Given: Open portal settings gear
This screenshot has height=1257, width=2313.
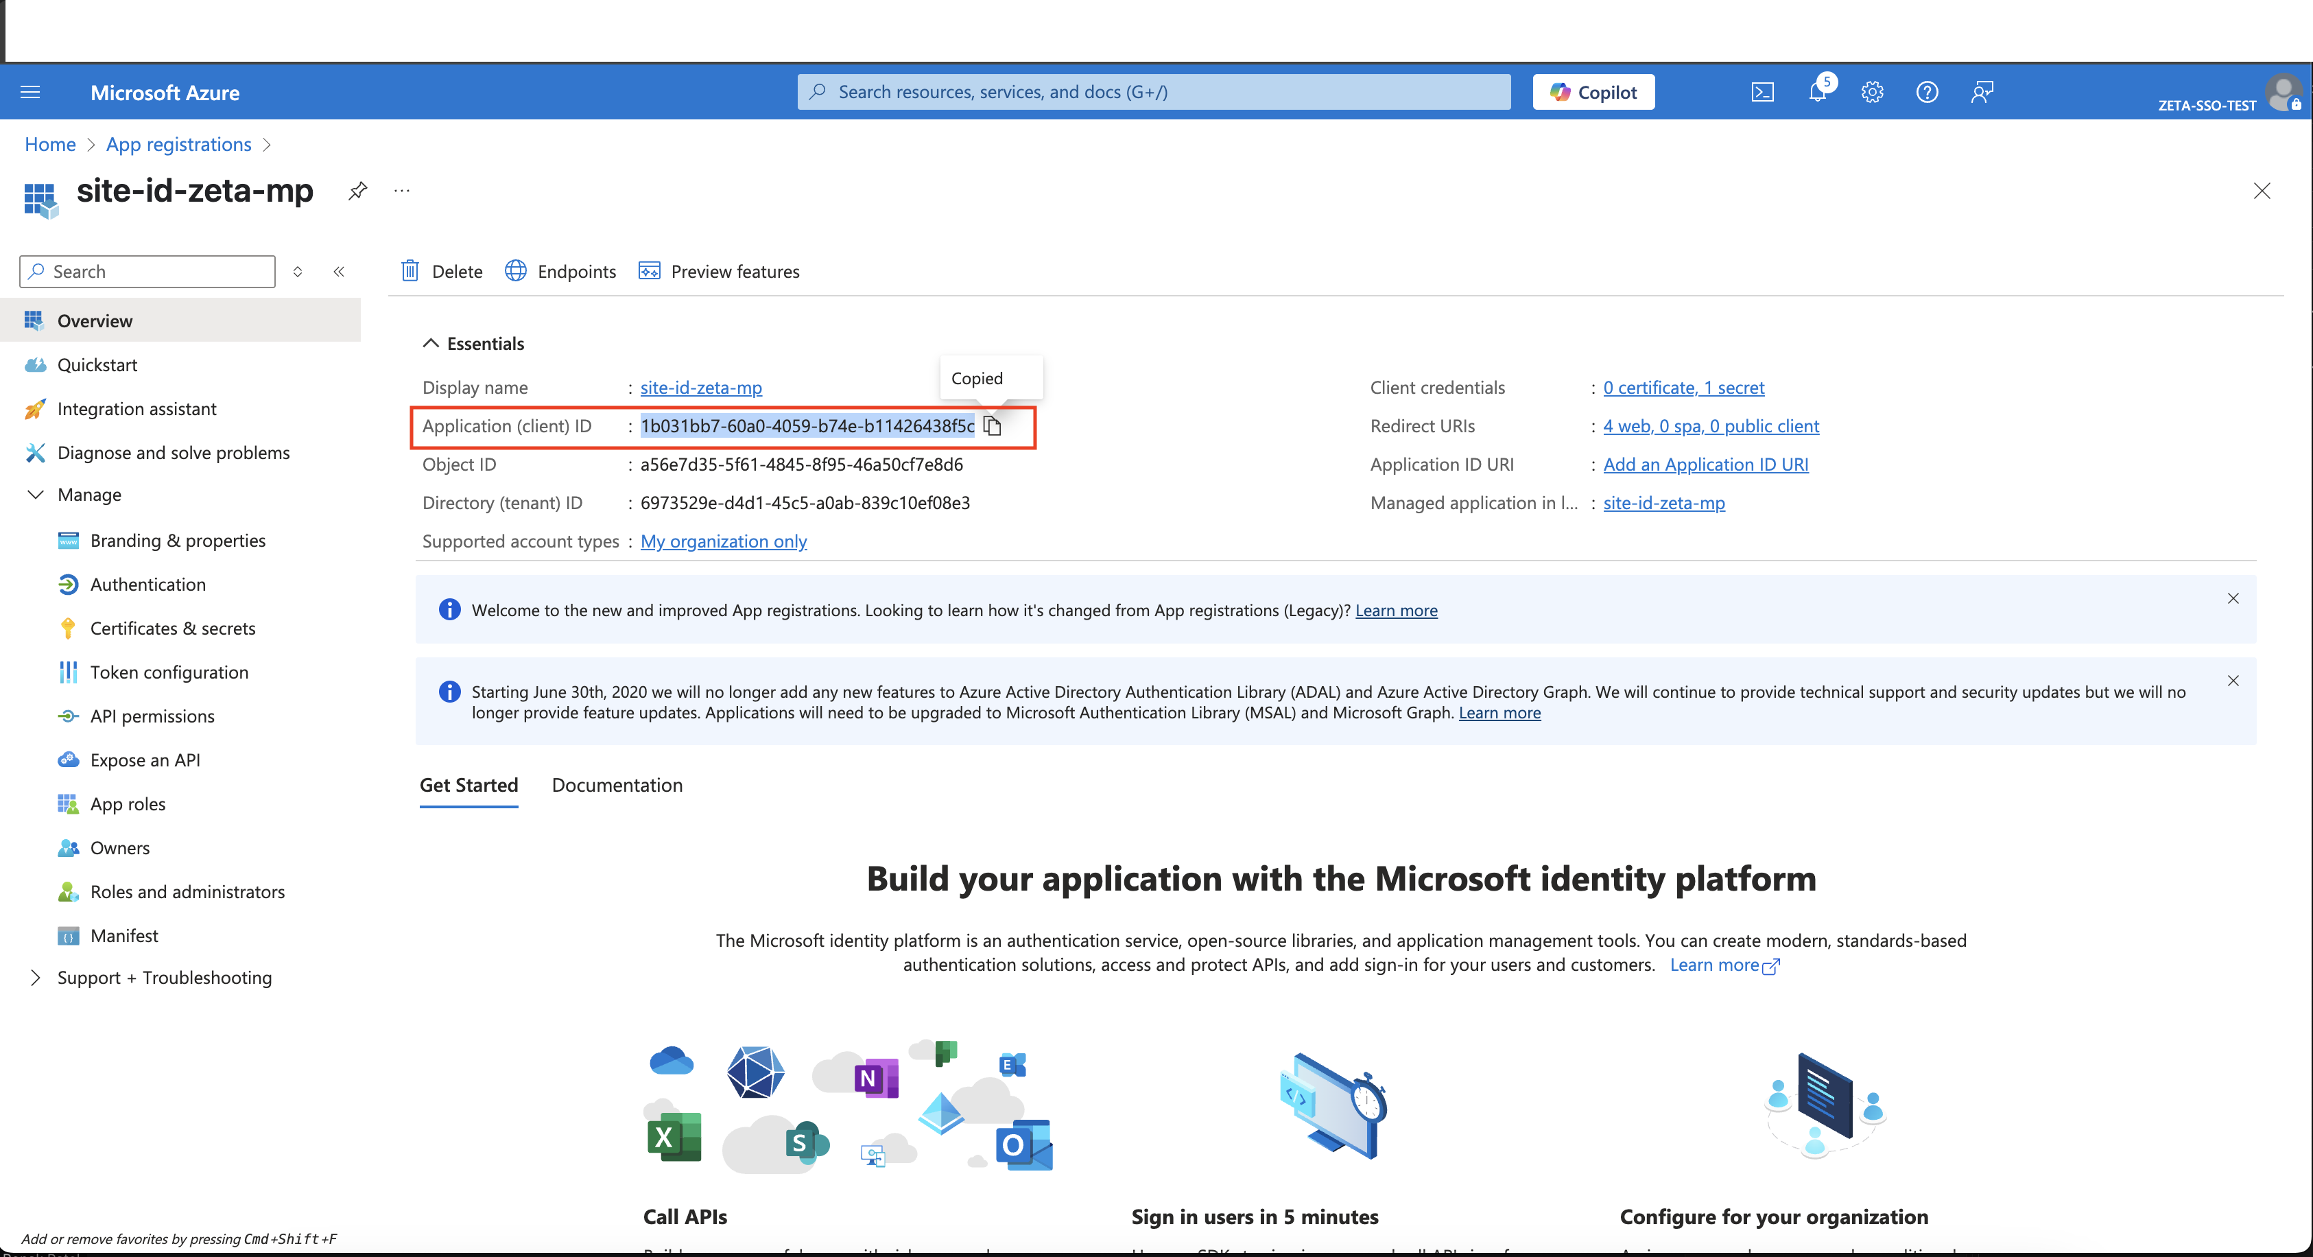Looking at the screenshot, I should click(1872, 91).
